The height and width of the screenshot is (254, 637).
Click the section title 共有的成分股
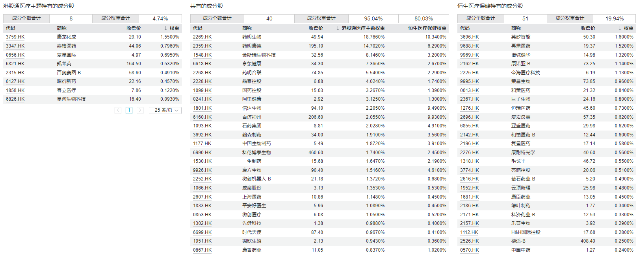point(206,6)
